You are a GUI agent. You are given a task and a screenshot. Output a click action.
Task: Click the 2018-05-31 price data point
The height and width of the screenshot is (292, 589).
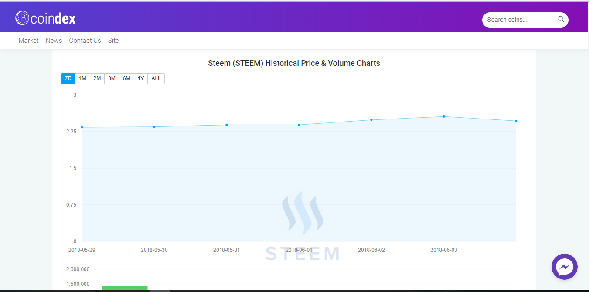coord(227,125)
